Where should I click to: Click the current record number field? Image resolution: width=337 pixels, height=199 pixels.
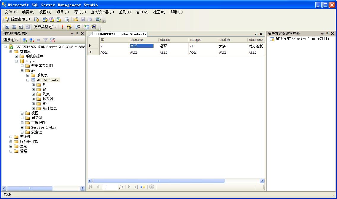point(110,187)
